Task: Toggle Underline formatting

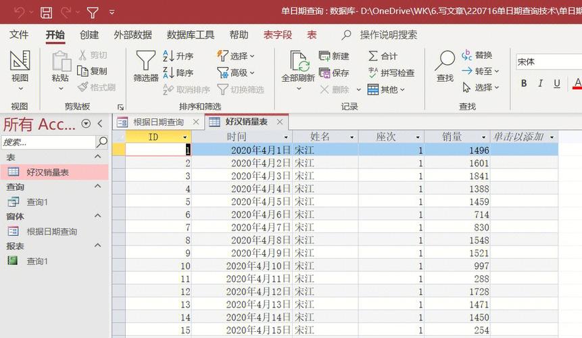Action: point(557,83)
